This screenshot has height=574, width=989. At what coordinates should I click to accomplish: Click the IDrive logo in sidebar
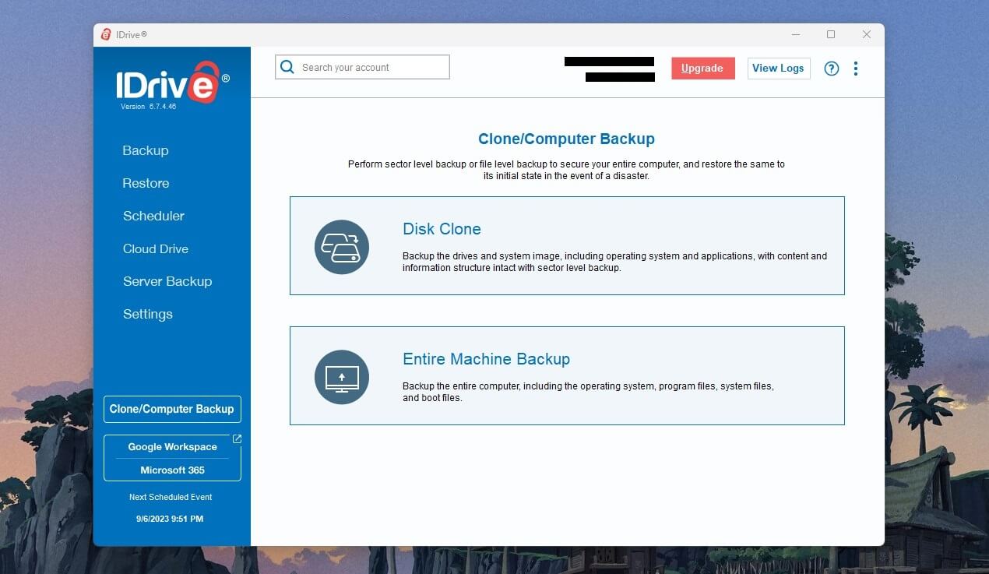tap(173, 81)
